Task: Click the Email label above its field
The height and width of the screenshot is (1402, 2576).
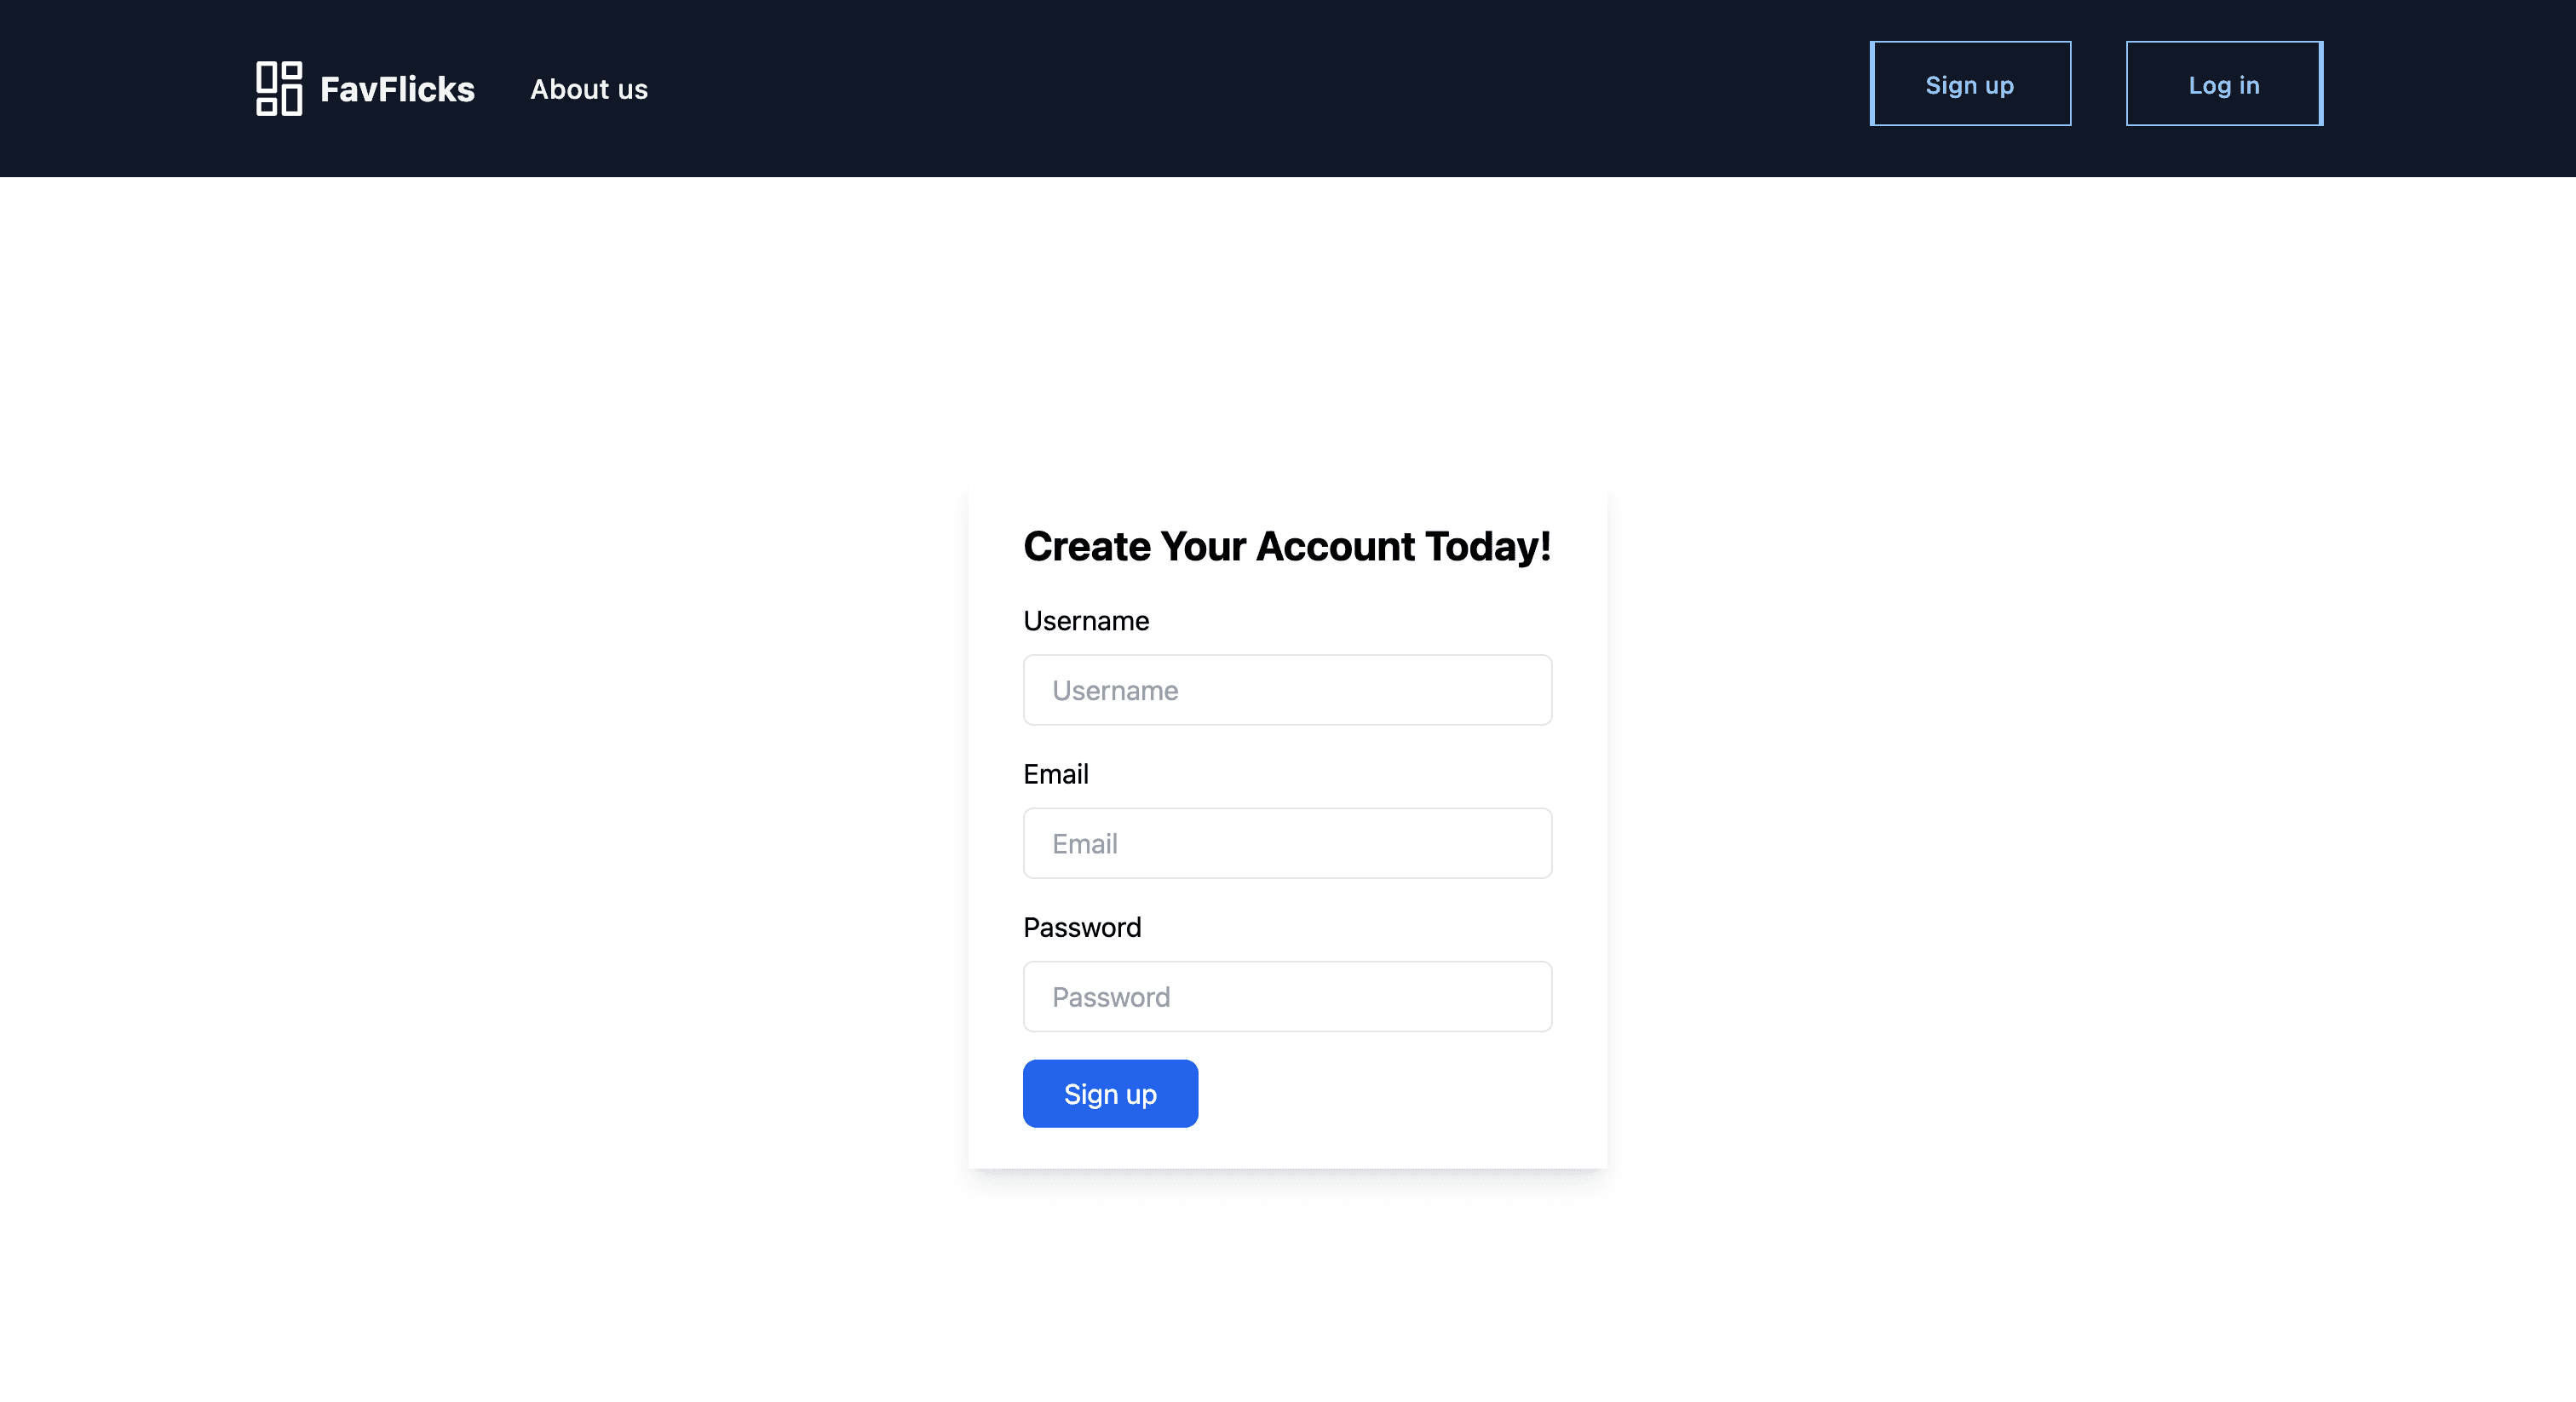Action: pyautogui.click(x=1056, y=774)
